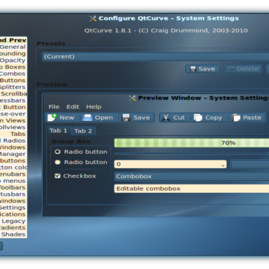The image size is (269, 269).
Task: Select Tabs in the settings list
Action: click(x=13, y=134)
